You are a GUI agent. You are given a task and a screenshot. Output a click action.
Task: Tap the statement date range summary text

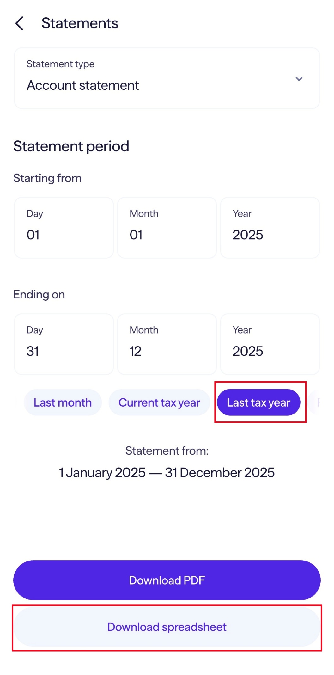point(167,472)
